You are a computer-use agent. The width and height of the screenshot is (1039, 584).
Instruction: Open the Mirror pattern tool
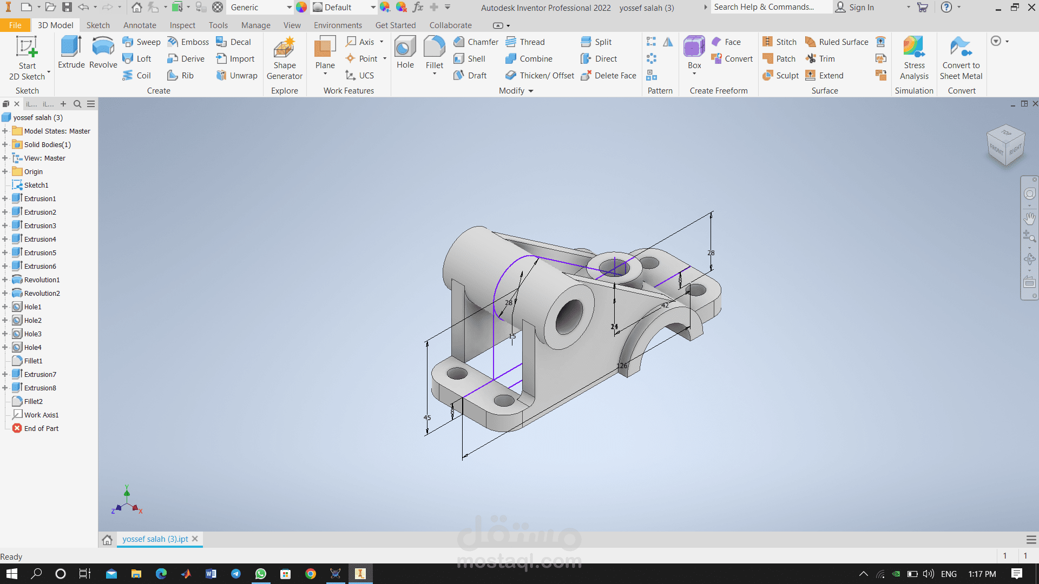tap(667, 42)
